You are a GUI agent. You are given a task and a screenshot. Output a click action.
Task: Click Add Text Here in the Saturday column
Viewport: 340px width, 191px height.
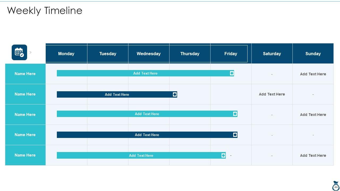(272, 94)
